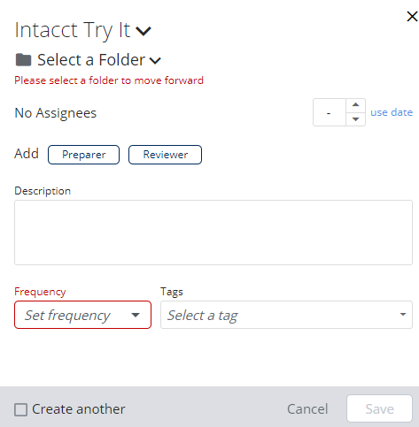The image size is (419, 427).
Task: Enable the Create another checkbox
Action: [20, 409]
